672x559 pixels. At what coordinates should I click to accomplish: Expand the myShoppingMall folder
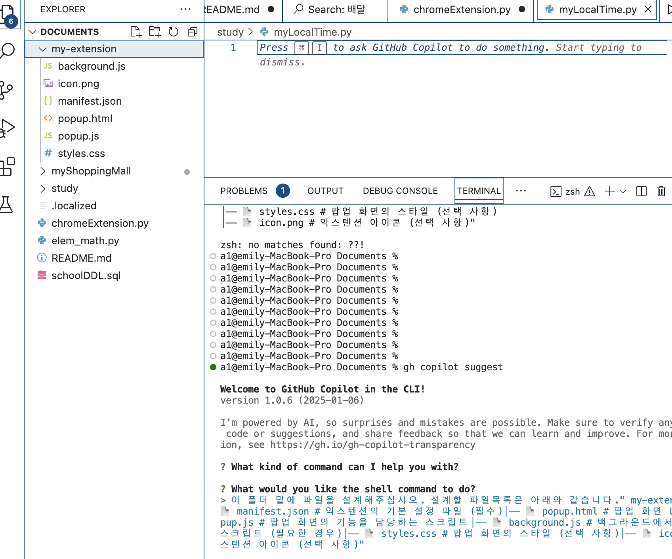(x=43, y=171)
